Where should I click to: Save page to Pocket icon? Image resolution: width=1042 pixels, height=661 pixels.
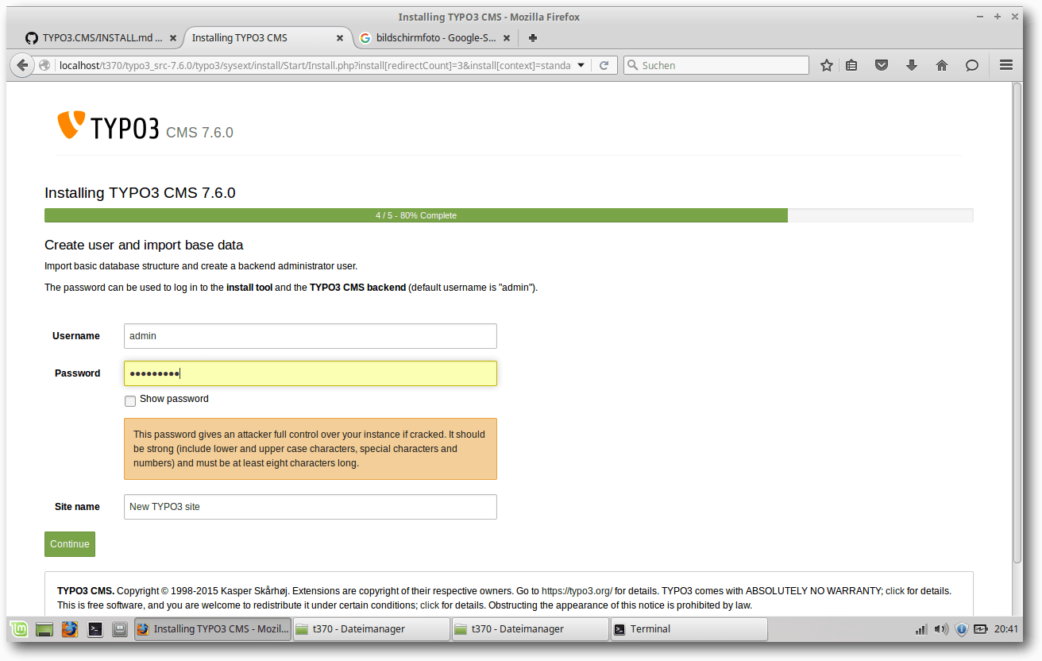point(882,65)
